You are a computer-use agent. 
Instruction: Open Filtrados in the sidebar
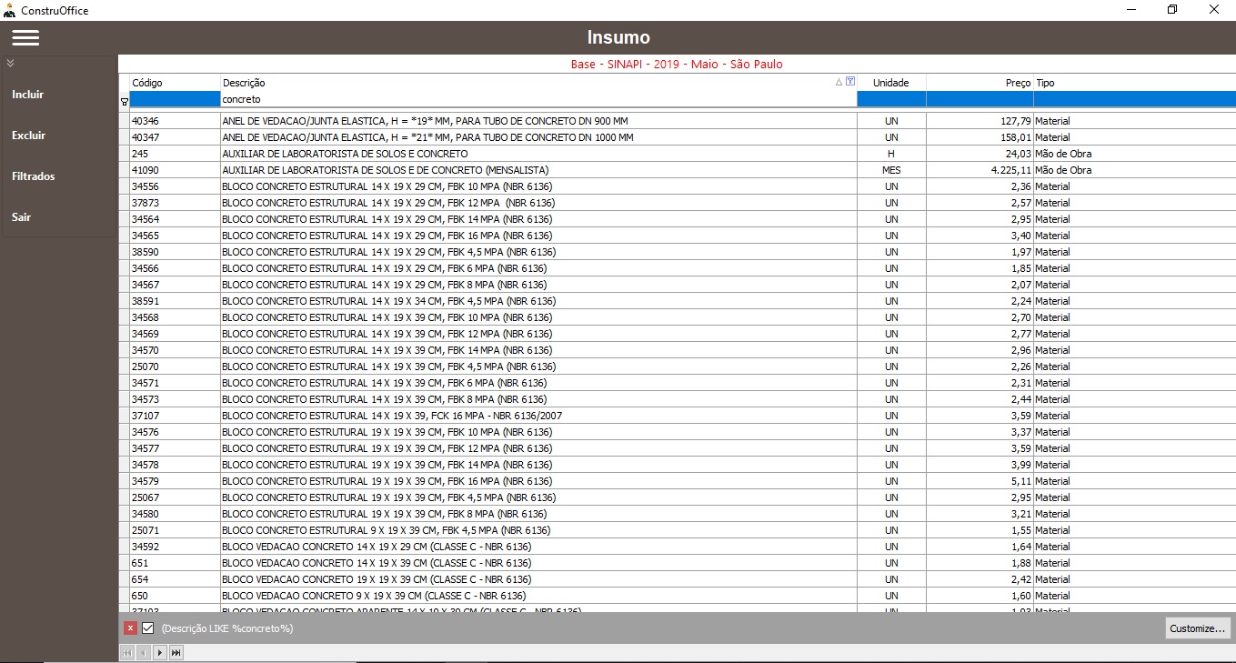tap(34, 176)
